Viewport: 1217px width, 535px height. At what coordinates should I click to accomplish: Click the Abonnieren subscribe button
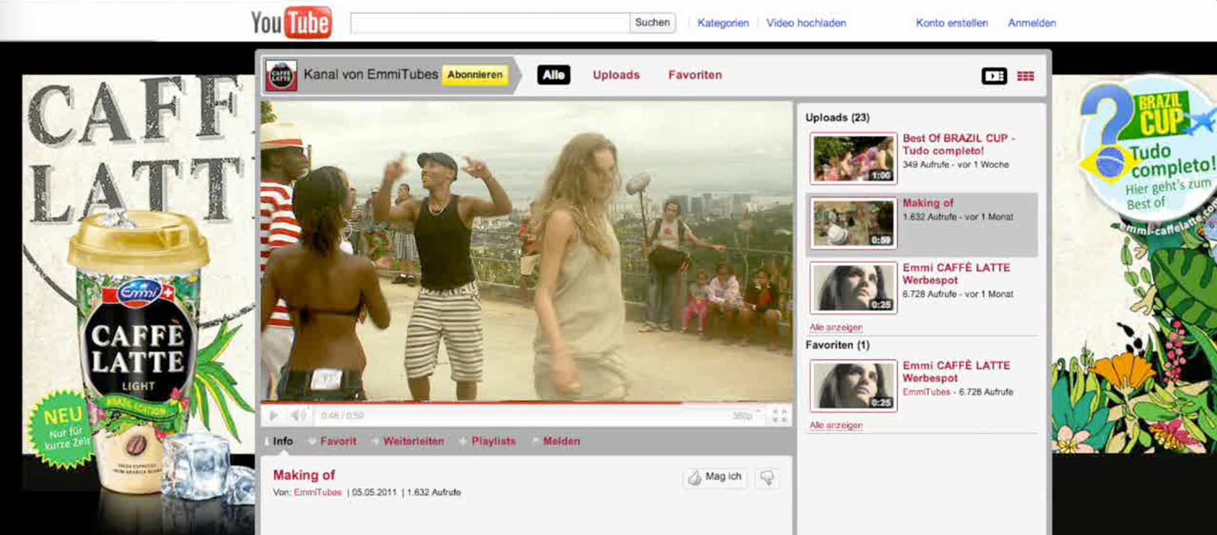coord(475,75)
